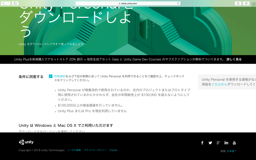Go back with Safari back arrow
The height and width of the screenshot is (160, 256).
(3, 3)
